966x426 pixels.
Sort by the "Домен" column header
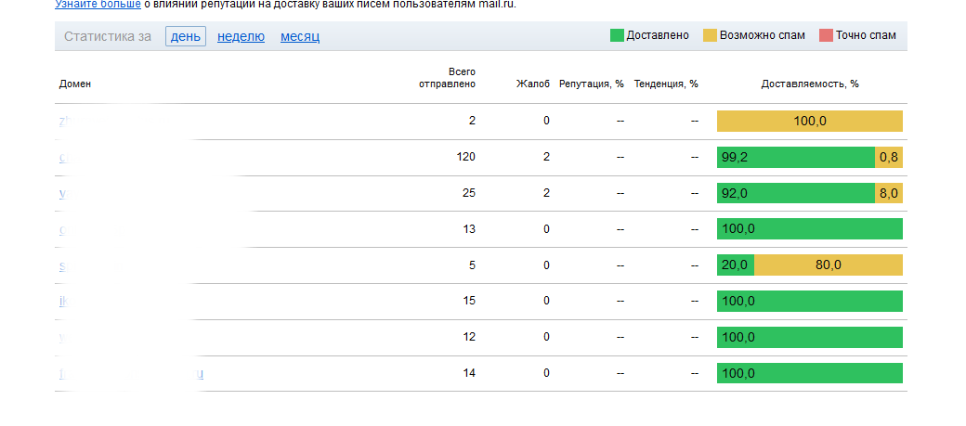coord(75,84)
